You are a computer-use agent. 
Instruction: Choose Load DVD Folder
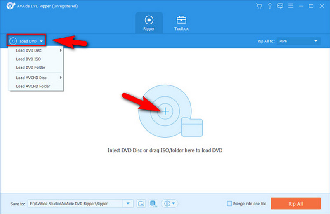(35, 68)
